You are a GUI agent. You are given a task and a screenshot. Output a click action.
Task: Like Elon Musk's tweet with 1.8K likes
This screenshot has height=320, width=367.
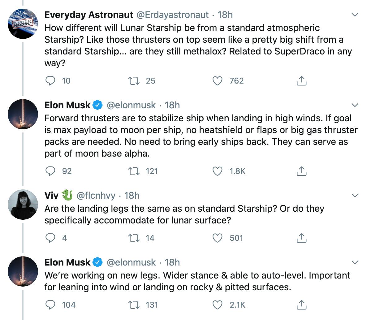coord(218,171)
